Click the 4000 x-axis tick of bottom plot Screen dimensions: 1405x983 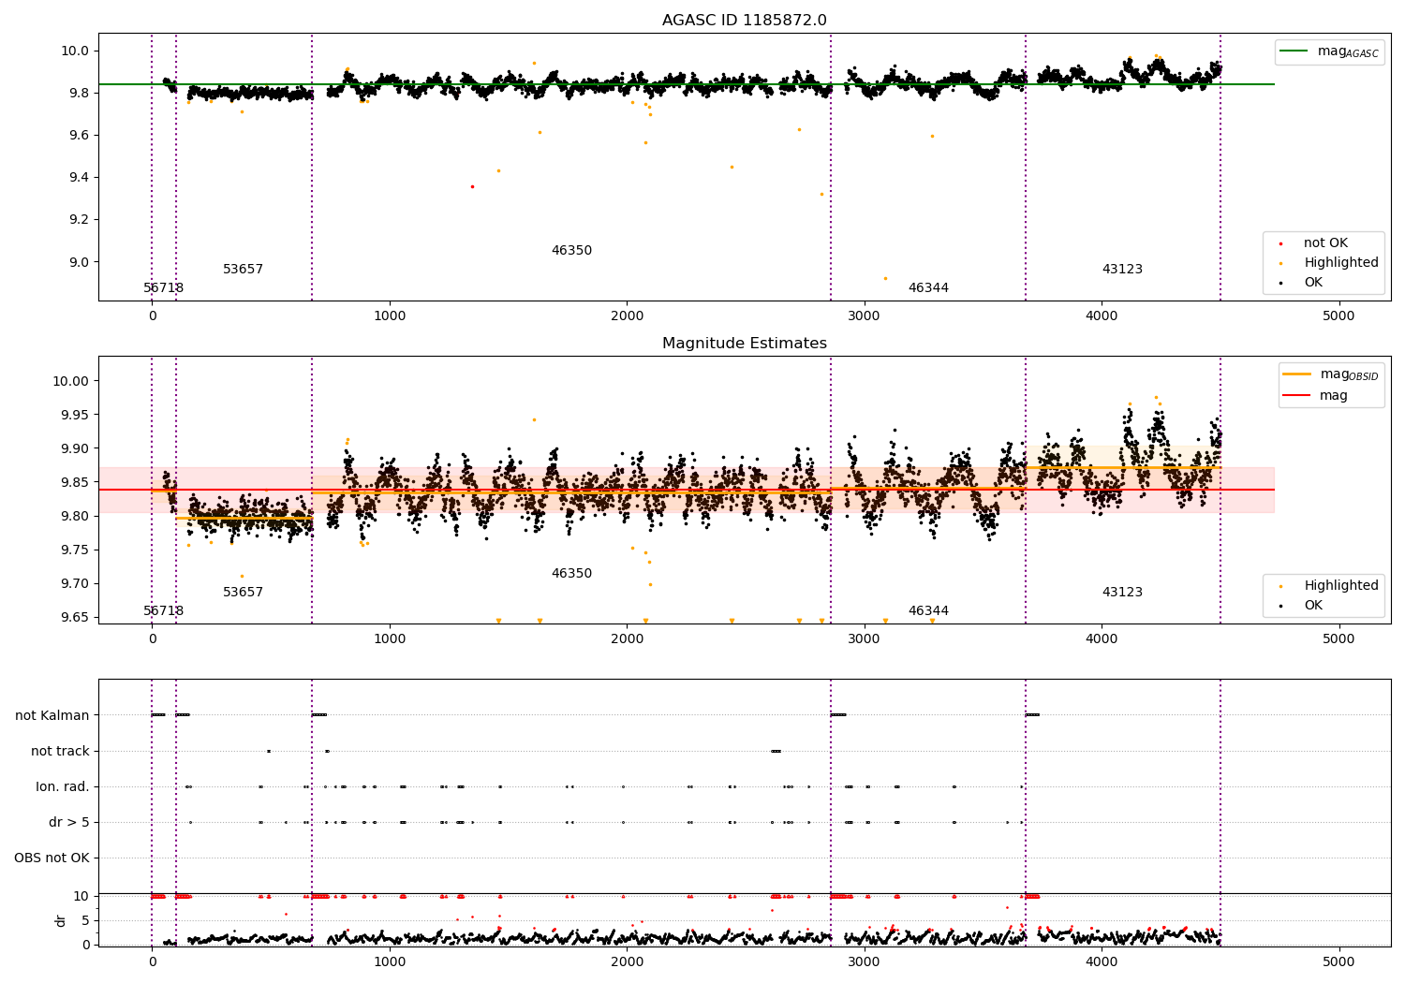tap(1102, 961)
